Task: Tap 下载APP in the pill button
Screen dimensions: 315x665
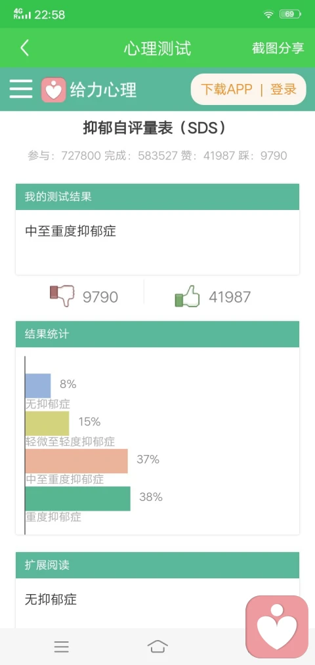Action: 226,89
